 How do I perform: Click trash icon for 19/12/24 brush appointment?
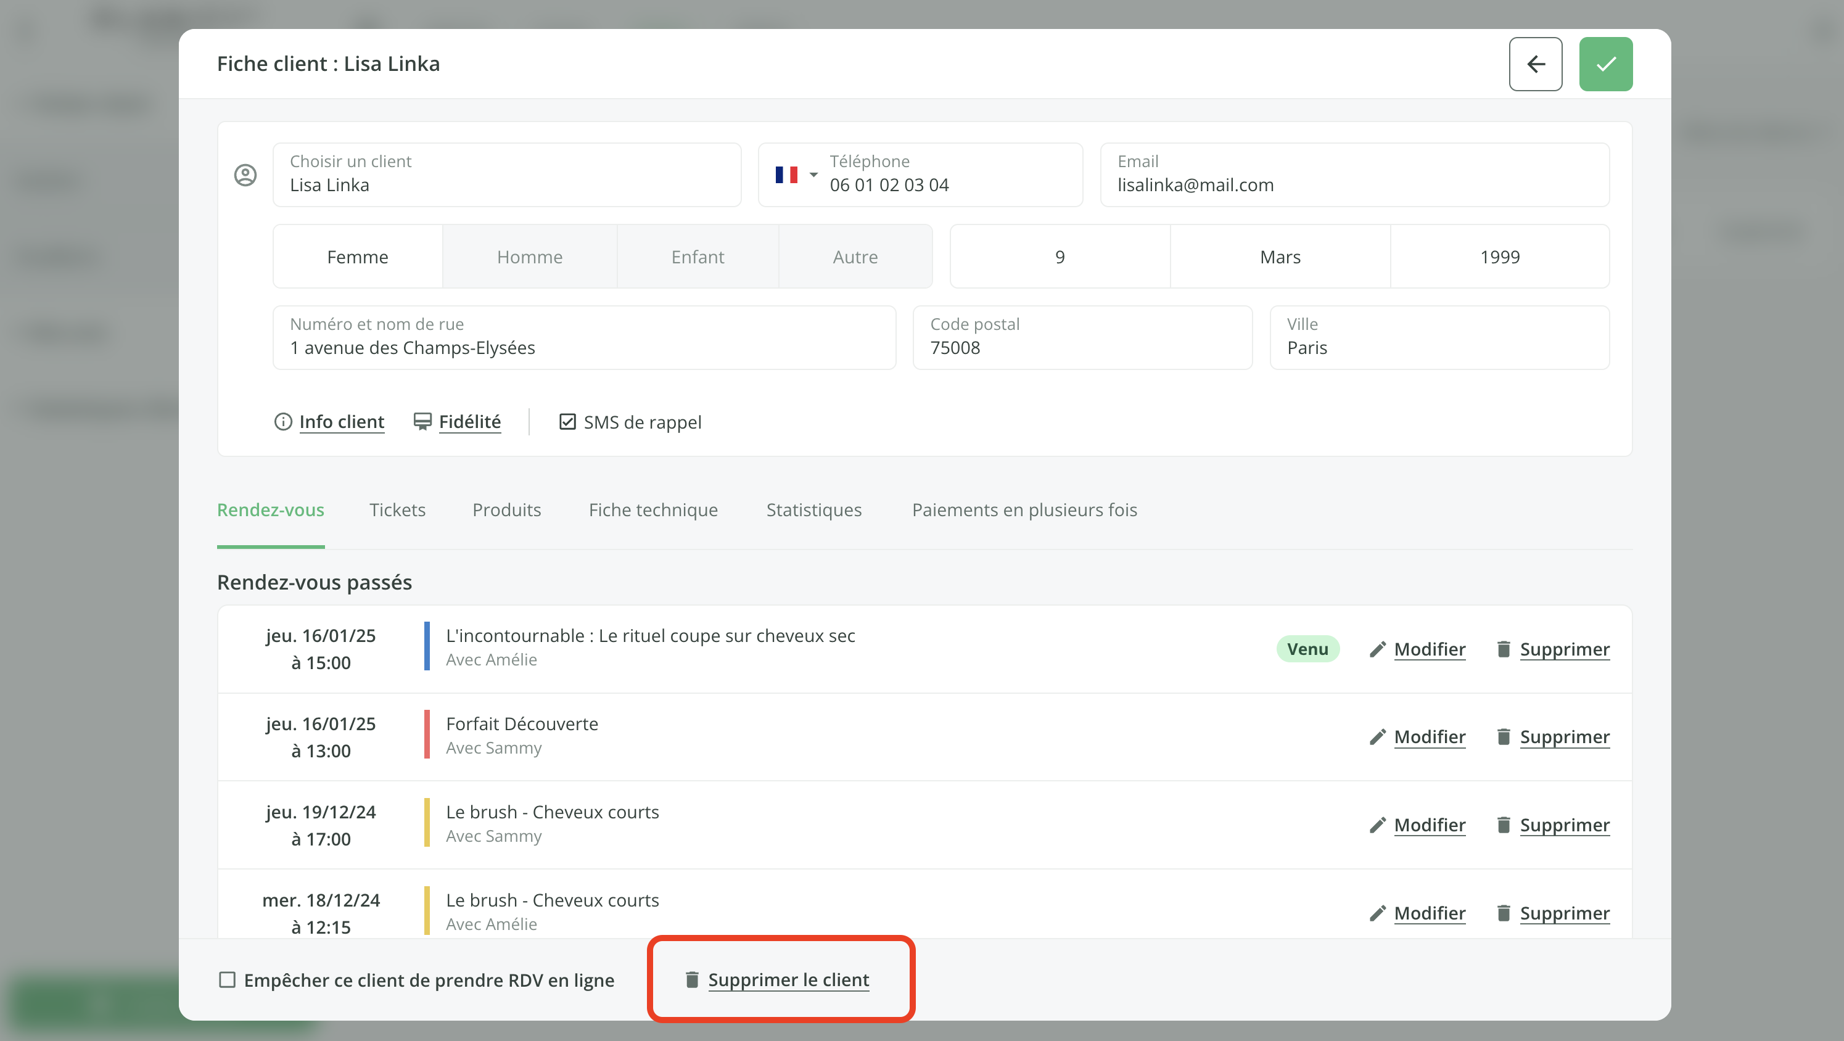[x=1504, y=826]
